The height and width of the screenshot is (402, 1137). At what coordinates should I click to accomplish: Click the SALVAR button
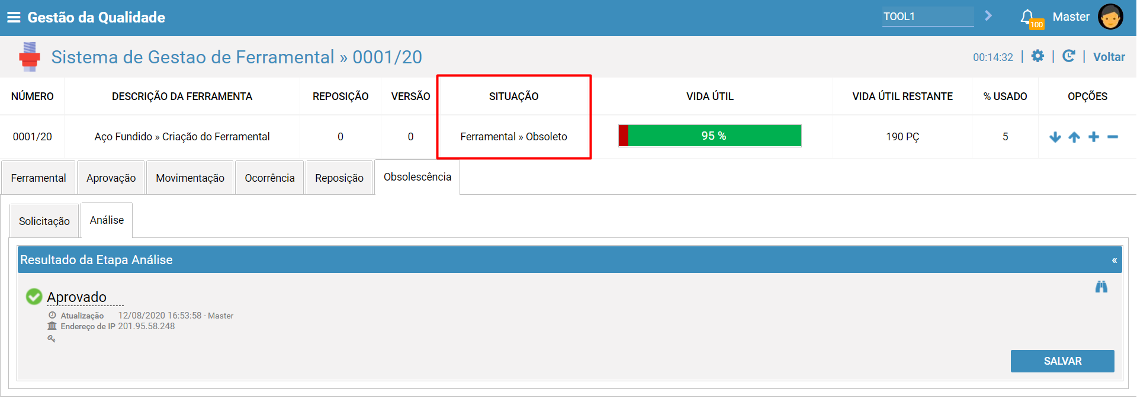(1062, 361)
